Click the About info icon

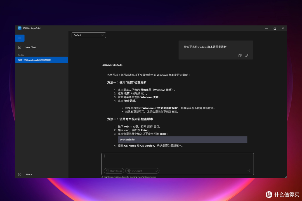pyautogui.click(x=20, y=174)
